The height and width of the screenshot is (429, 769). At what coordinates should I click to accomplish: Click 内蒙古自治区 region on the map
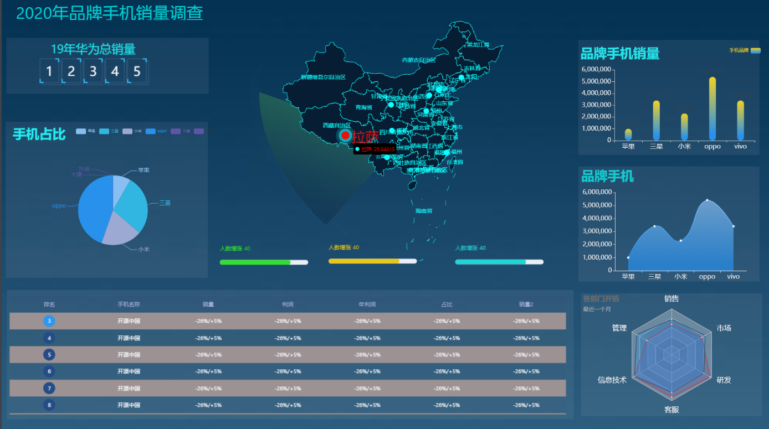pos(419,60)
